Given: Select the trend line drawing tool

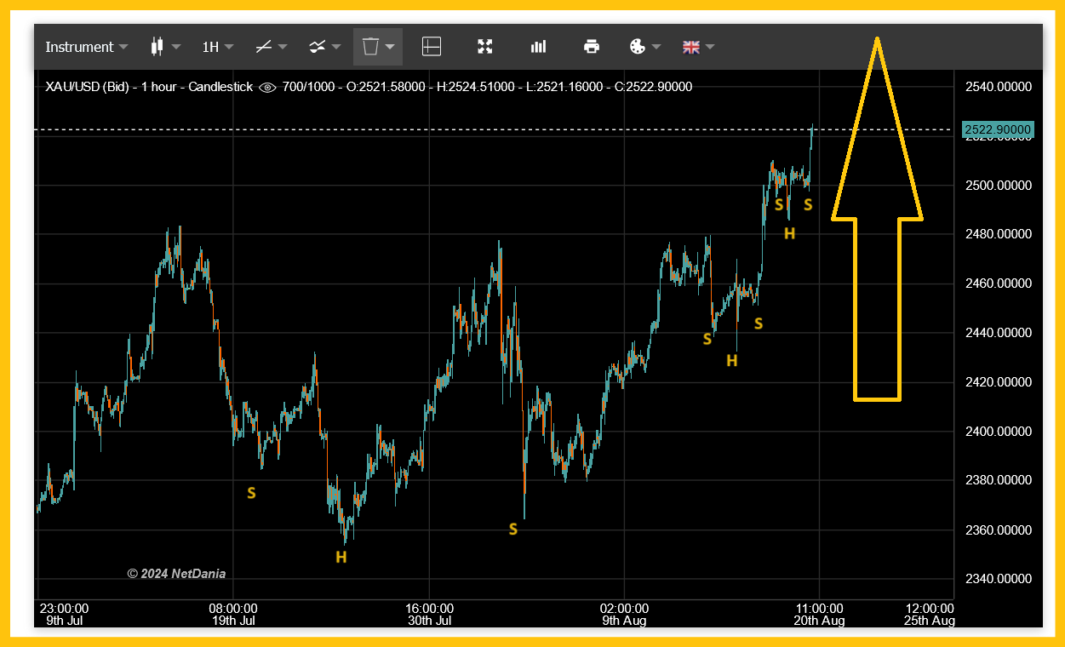Looking at the screenshot, I should [264, 47].
